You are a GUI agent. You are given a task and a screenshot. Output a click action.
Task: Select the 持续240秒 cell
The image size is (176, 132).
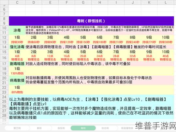[x=133, y=42]
